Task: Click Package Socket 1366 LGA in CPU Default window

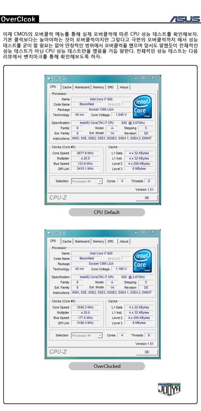Action: coord(101,110)
